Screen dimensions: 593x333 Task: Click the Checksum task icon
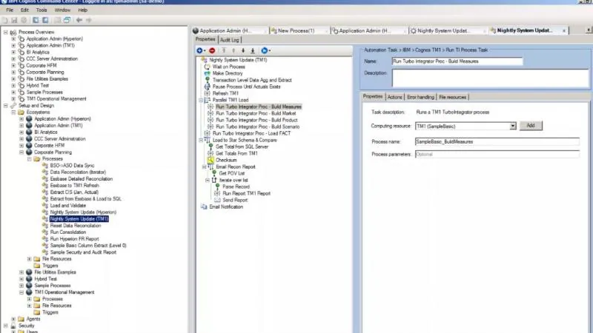tap(211, 160)
